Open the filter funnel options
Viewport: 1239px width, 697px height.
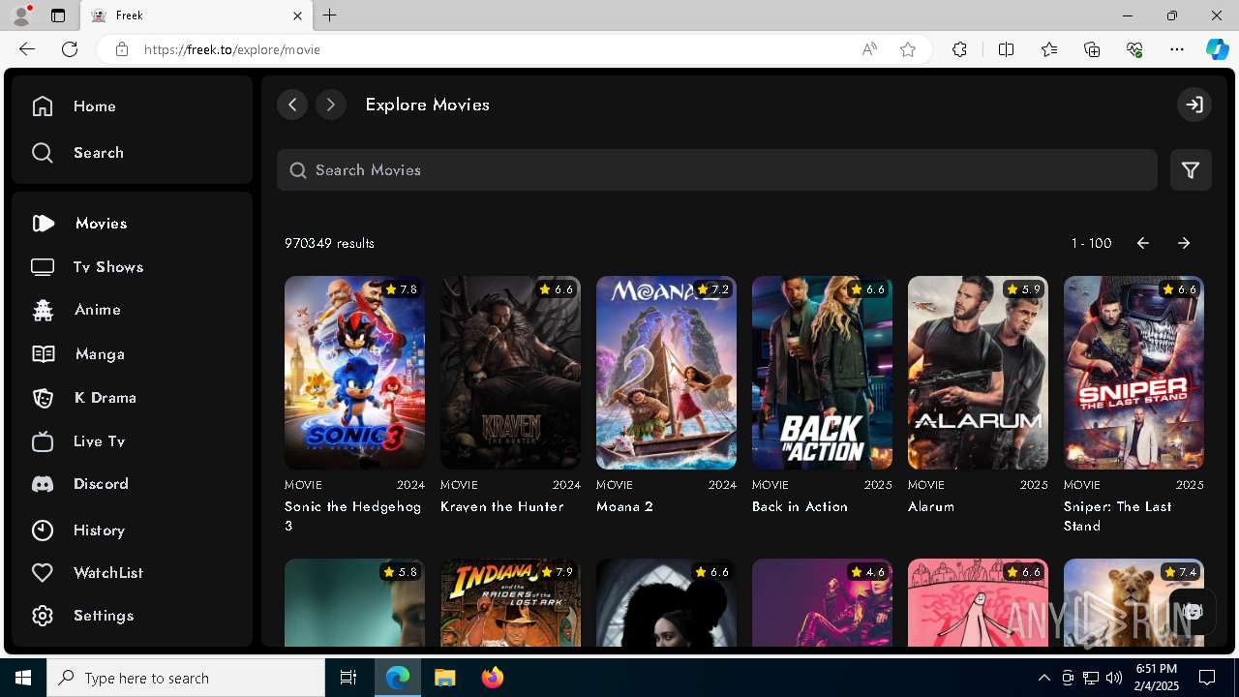point(1191,170)
